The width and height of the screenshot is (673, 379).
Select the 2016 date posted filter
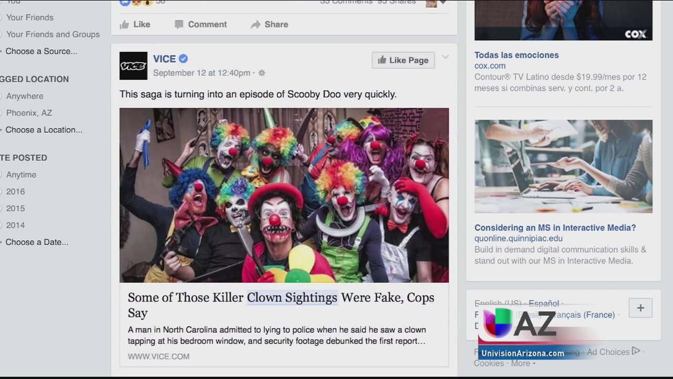(15, 192)
